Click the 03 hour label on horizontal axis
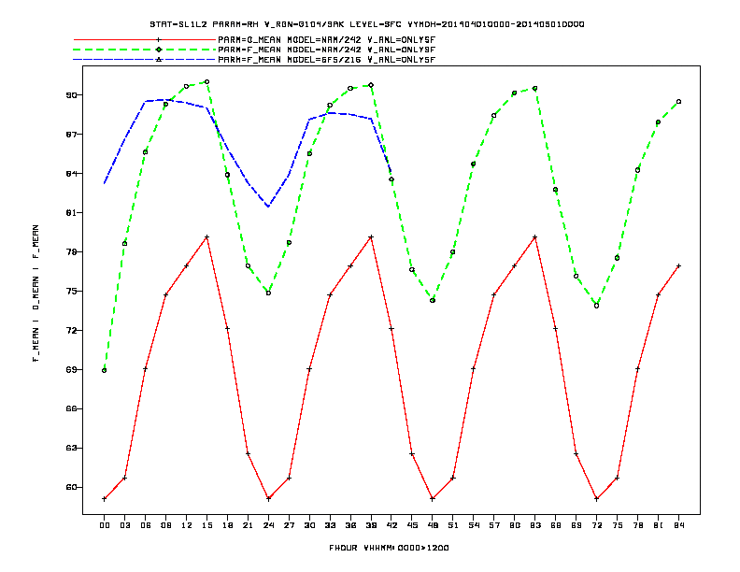740x572 pixels. tap(124, 525)
